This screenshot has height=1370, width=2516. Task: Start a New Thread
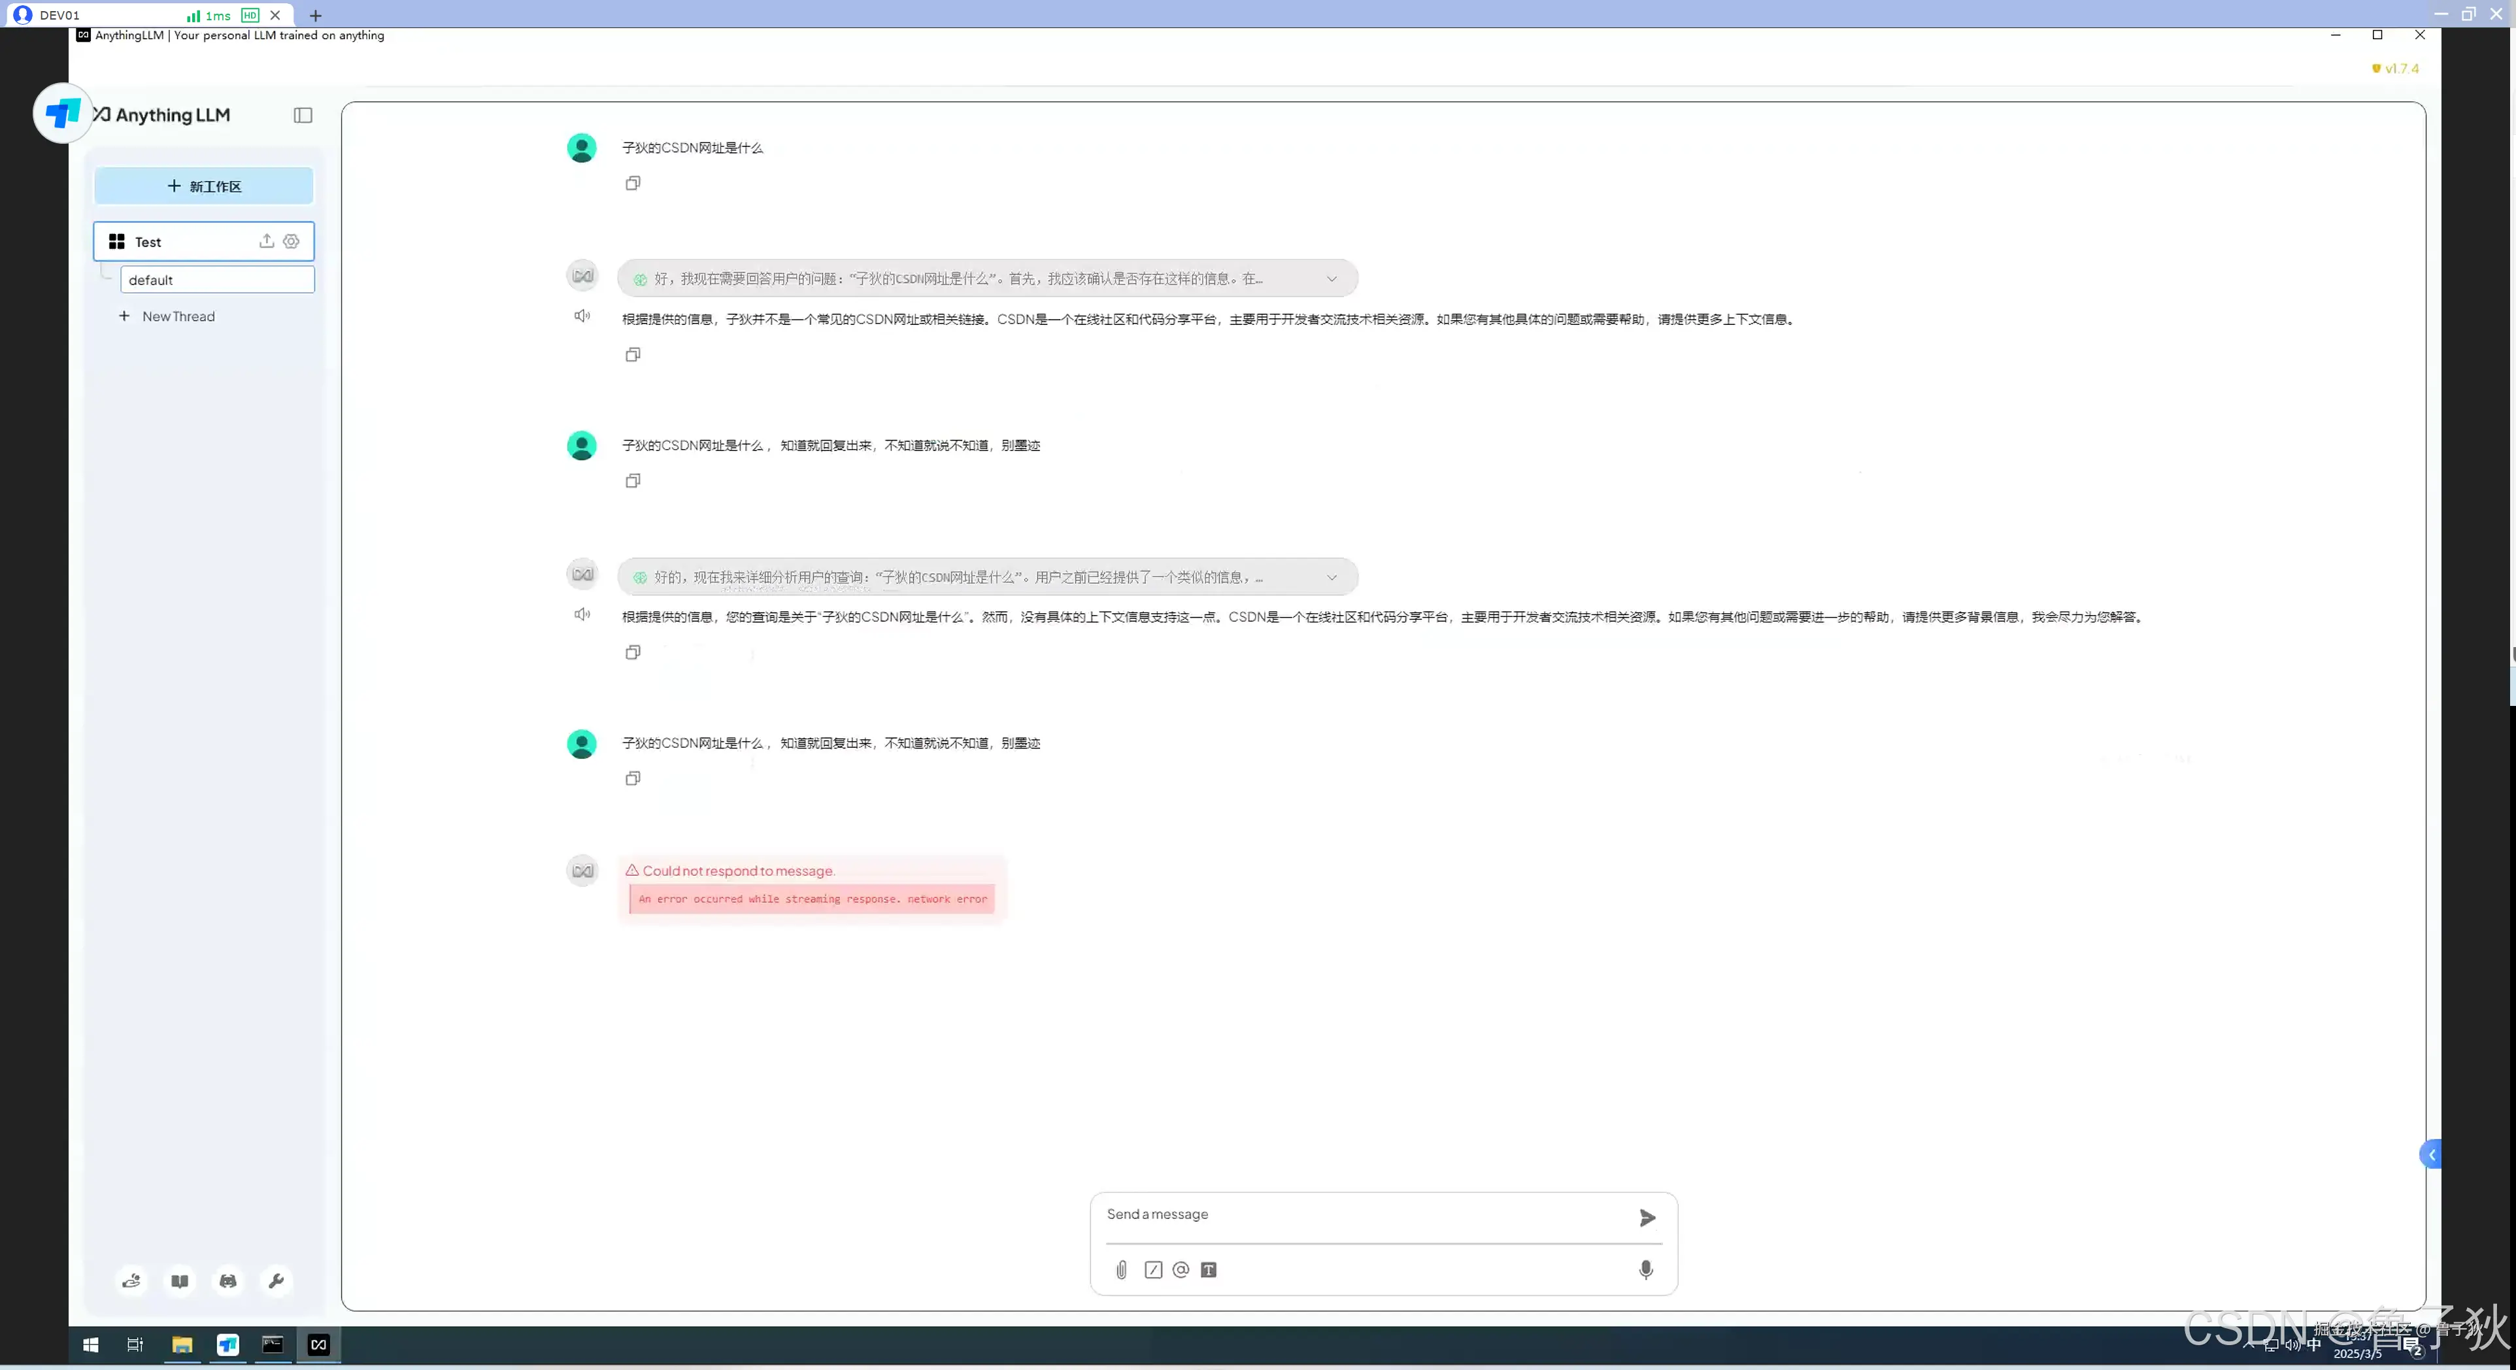coord(178,316)
